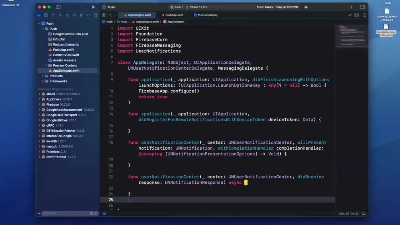Run the Push app with play button
This screenshot has width=400, height=225.
[x=93, y=7]
